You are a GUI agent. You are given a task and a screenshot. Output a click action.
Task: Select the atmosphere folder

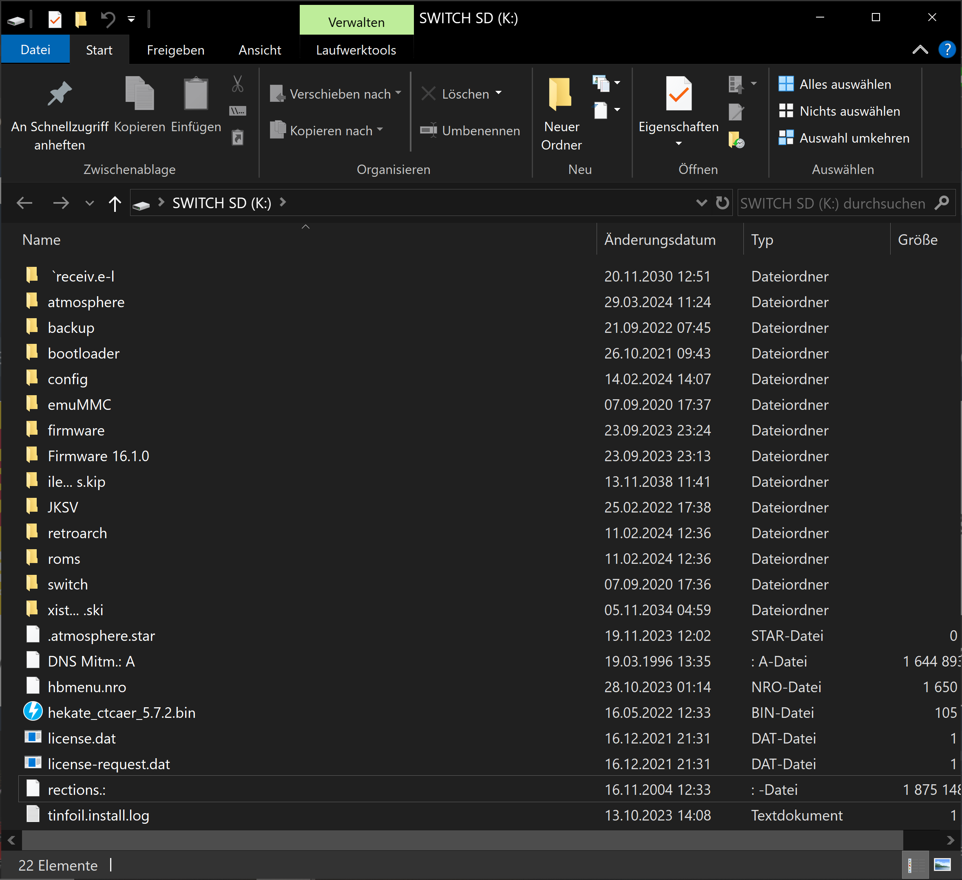[x=86, y=302]
